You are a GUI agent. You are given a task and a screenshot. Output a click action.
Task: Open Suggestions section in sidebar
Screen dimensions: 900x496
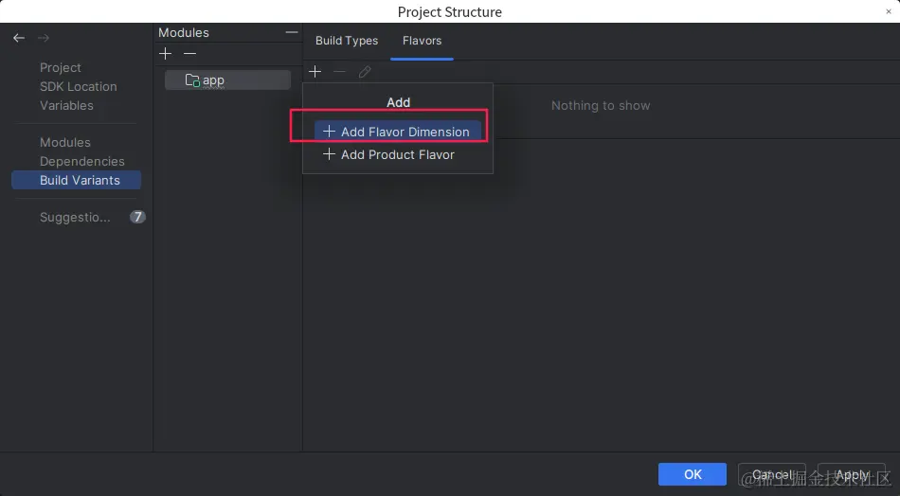click(x=75, y=218)
